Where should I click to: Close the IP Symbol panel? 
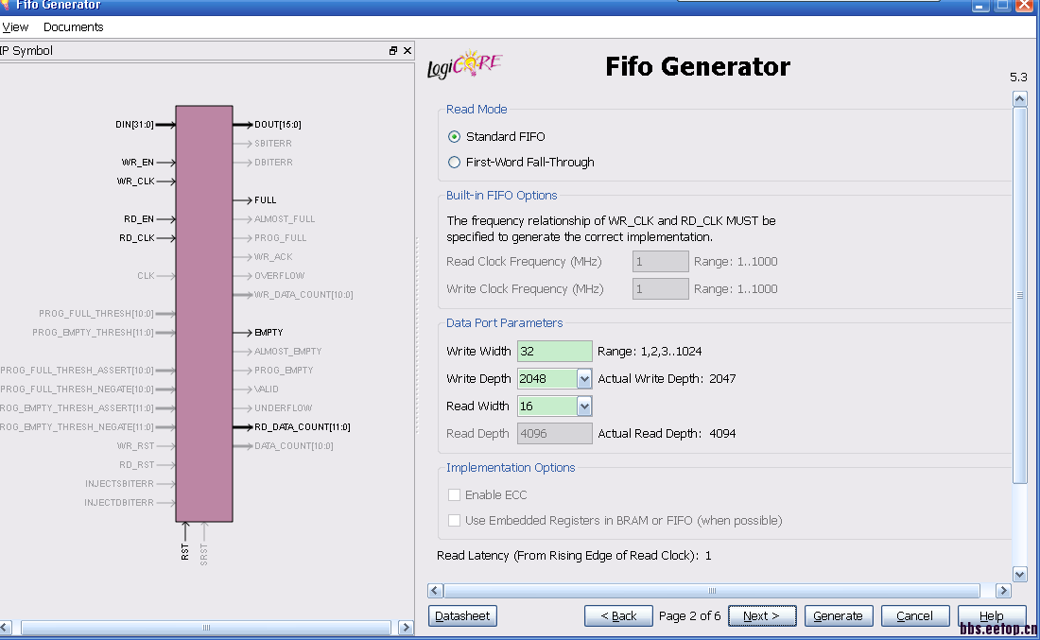pyautogui.click(x=407, y=50)
